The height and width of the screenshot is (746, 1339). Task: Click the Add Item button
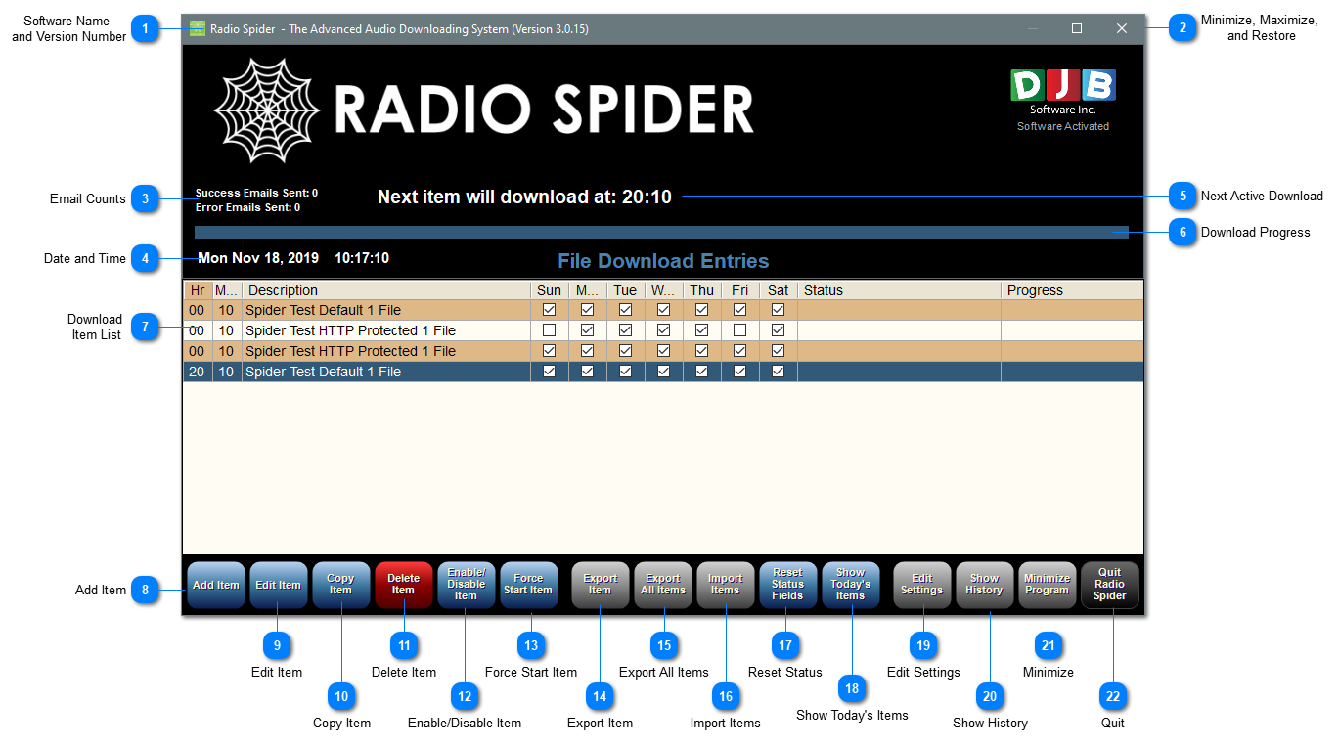tap(215, 586)
